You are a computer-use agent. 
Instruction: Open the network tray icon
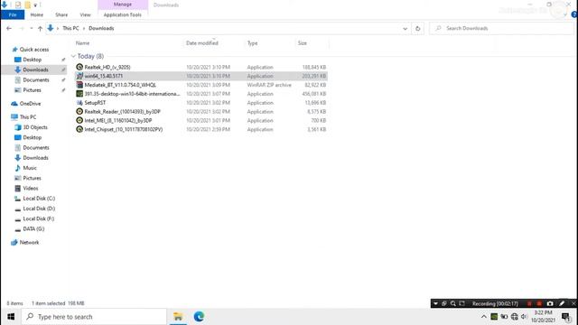[515, 317]
